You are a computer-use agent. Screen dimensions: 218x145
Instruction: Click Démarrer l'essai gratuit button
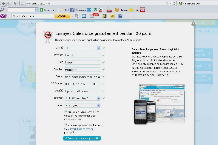pos(82,138)
